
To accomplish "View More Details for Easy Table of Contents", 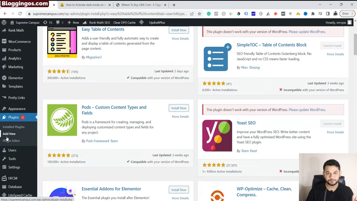I will pos(180,39).
